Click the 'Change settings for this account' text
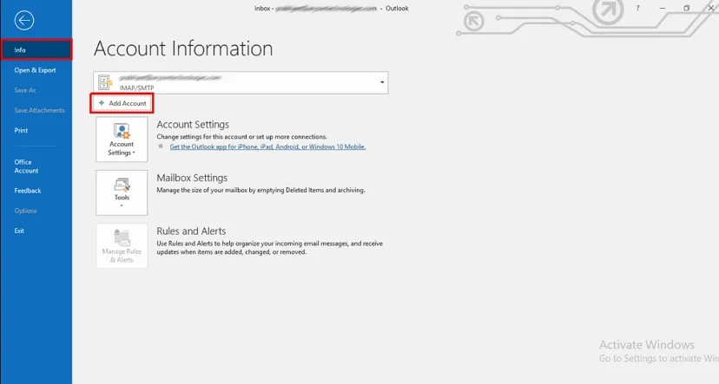The height and width of the screenshot is (384, 719). [241, 137]
